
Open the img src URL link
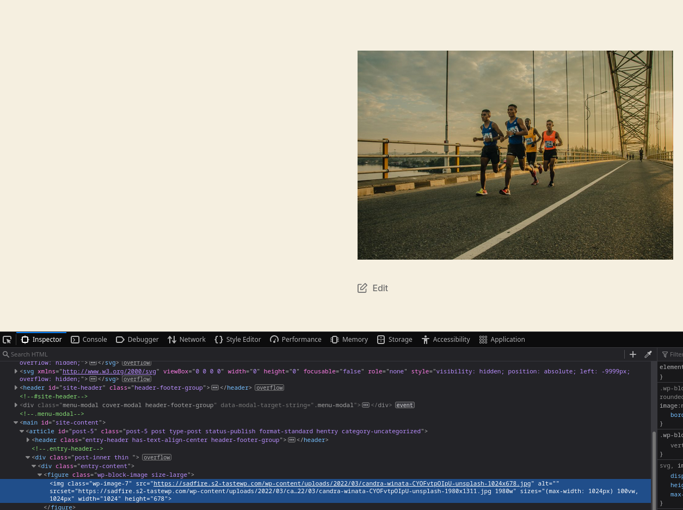click(342, 483)
